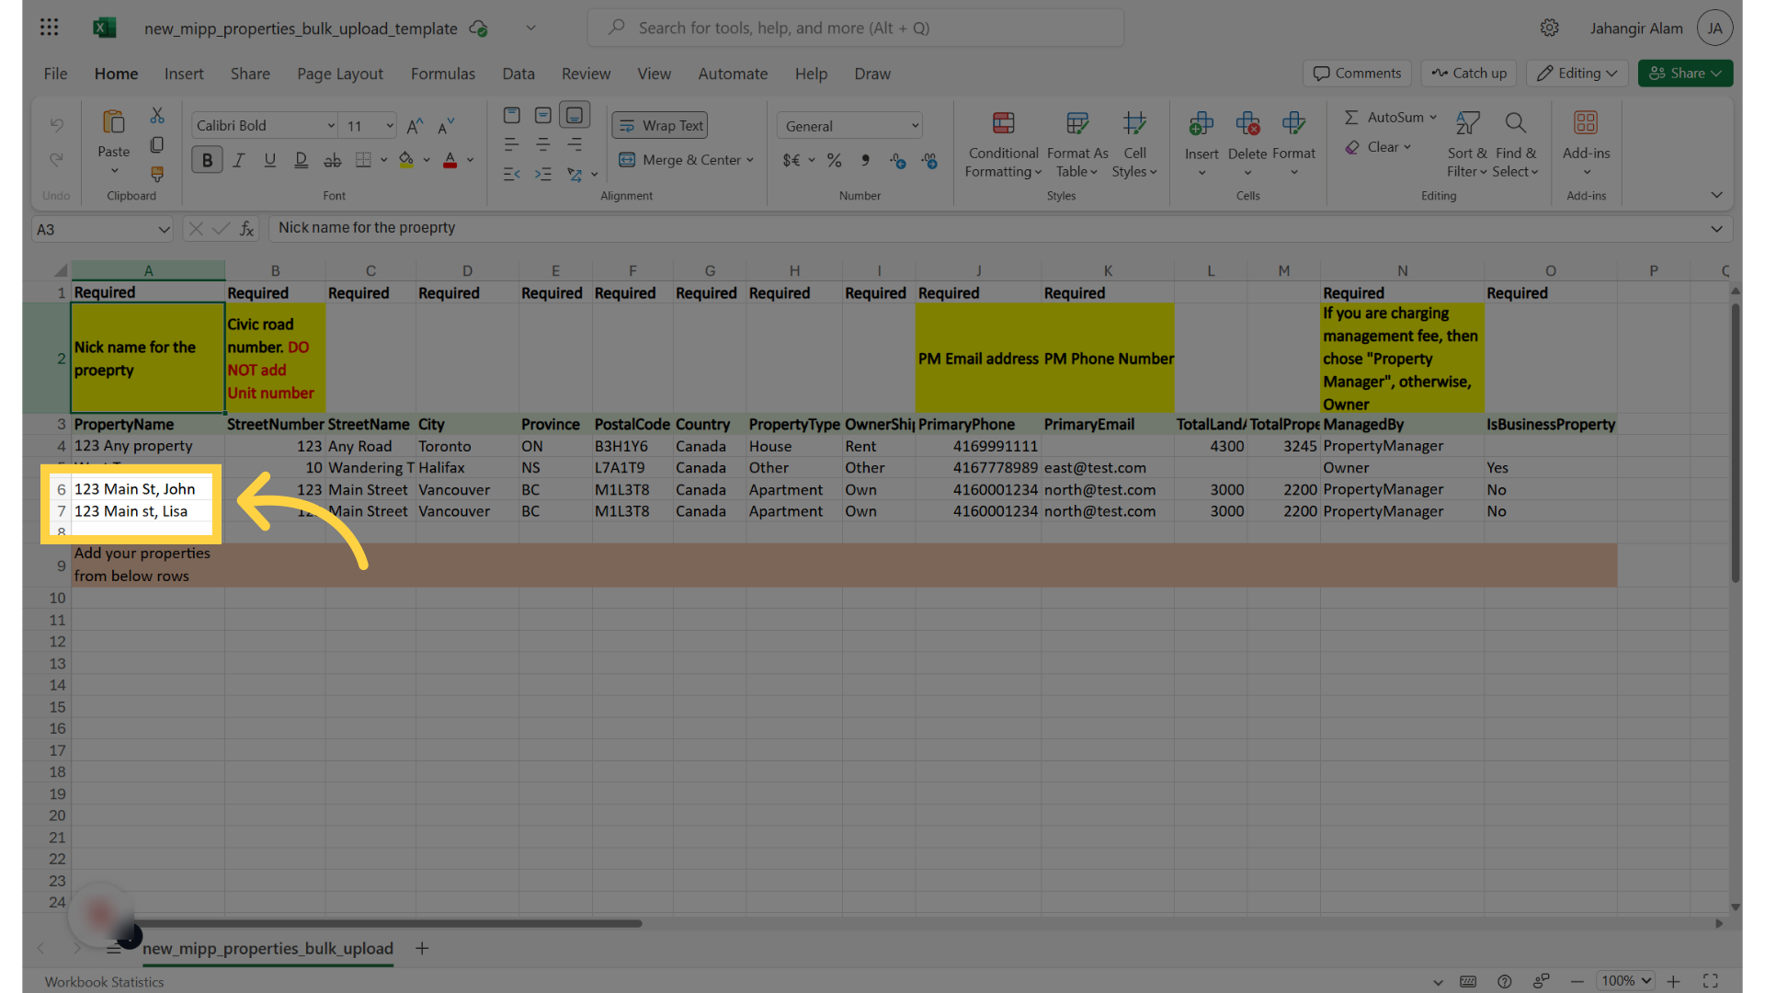The image size is (1765, 993).
Task: Click the decrease indent icon
Action: (x=512, y=174)
